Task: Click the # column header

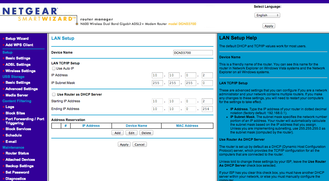Action: (x=66, y=125)
